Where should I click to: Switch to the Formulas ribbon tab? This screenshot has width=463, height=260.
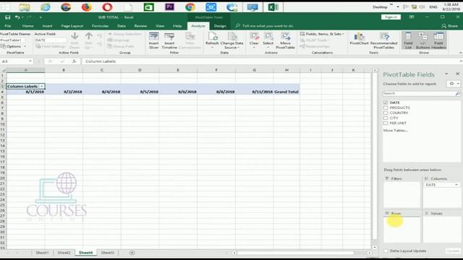(x=100, y=26)
